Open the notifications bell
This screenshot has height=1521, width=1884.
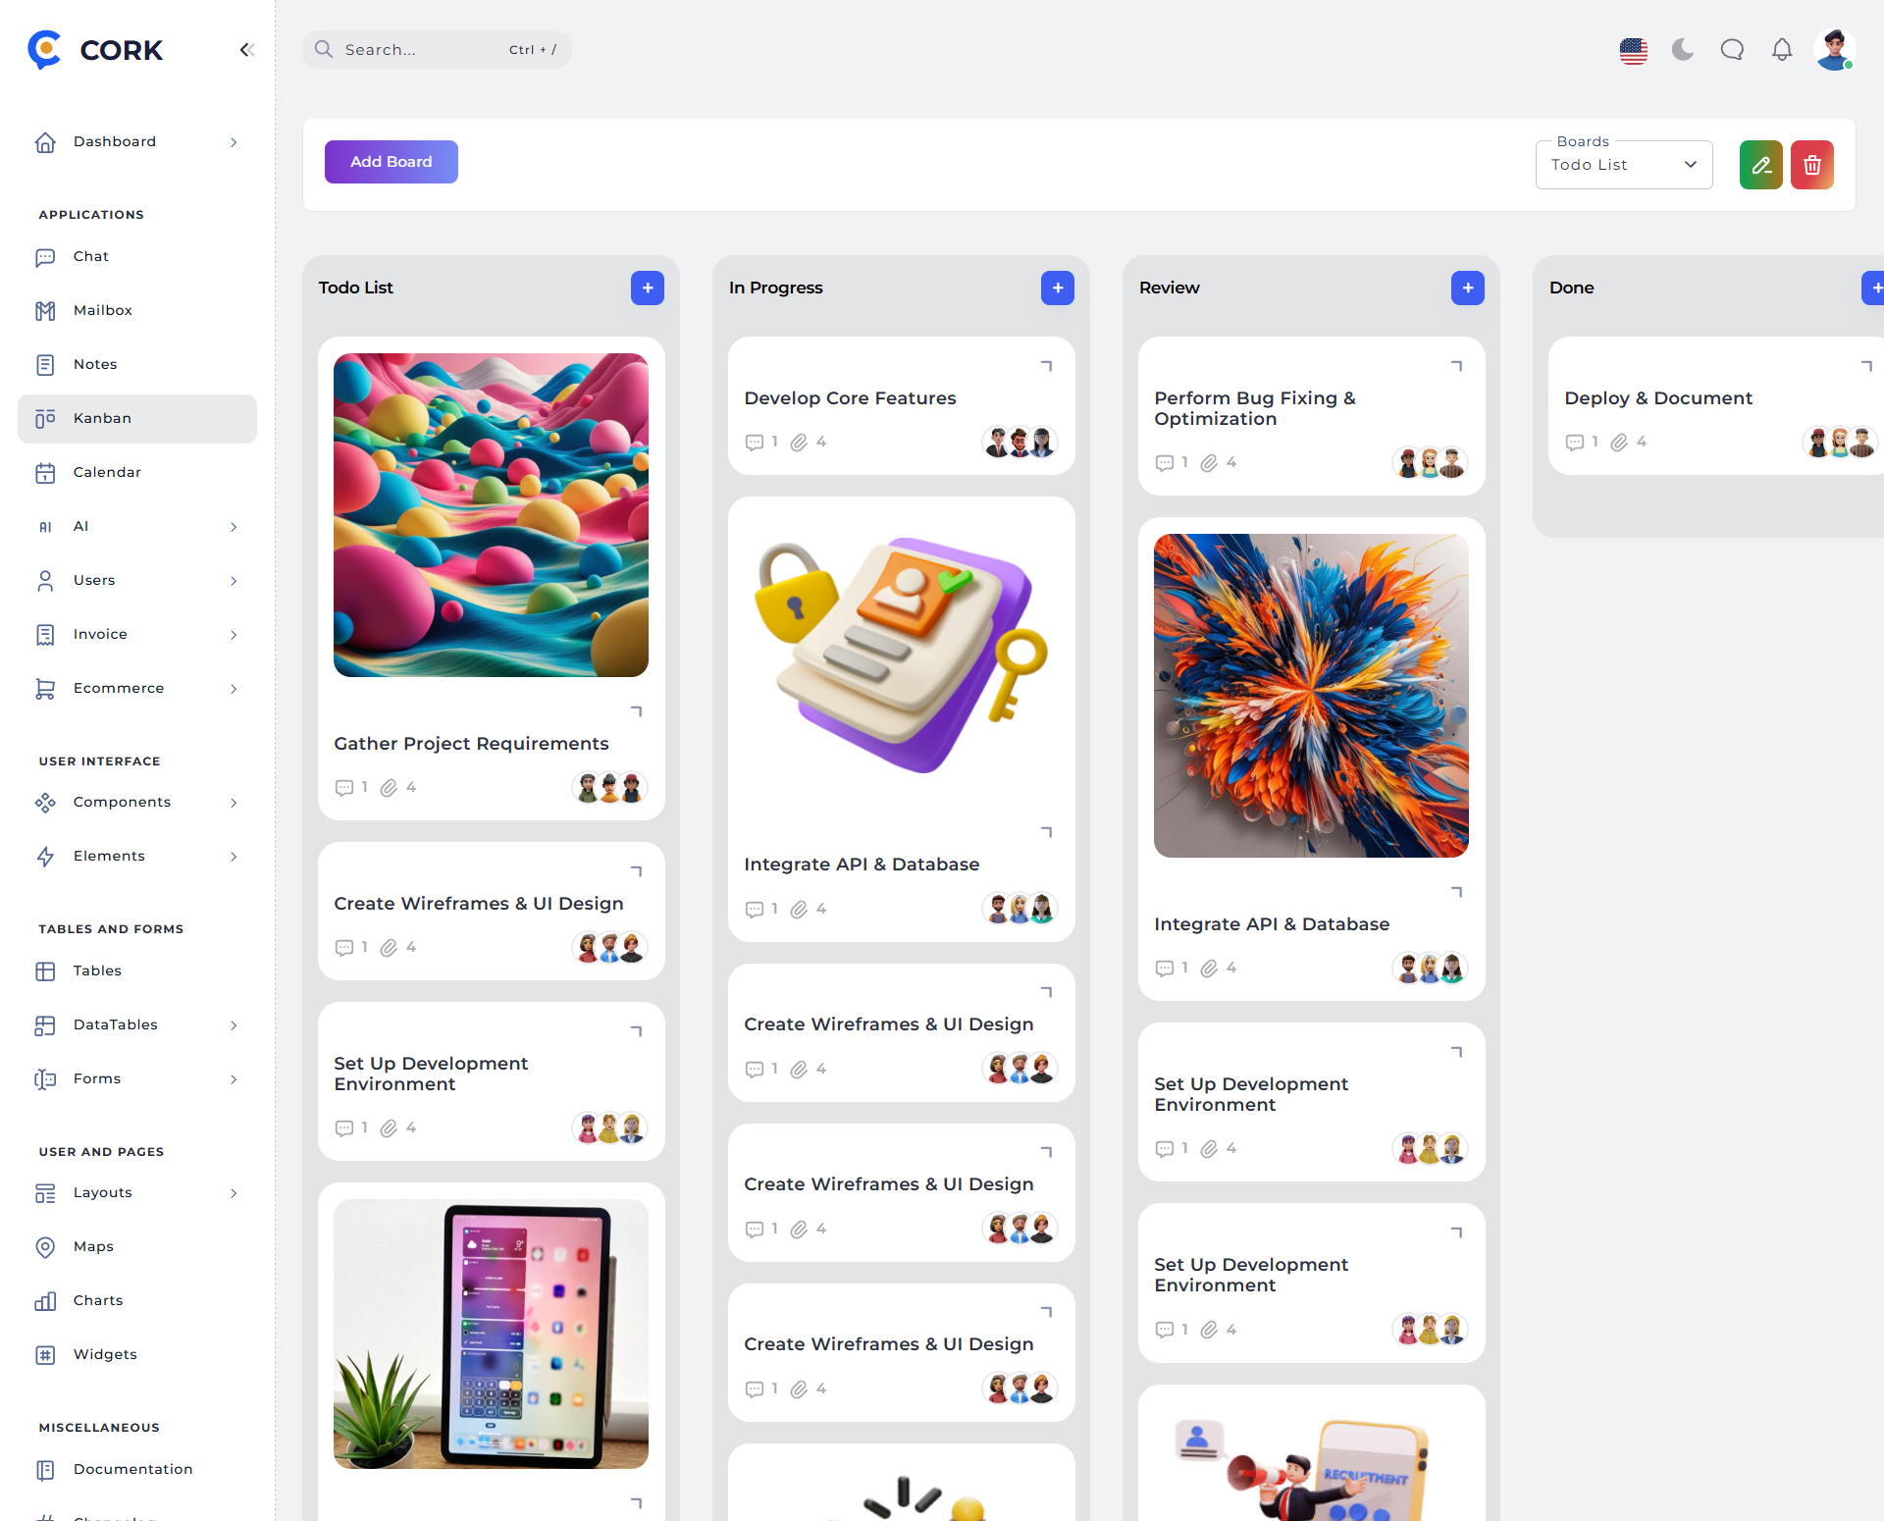[x=1782, y=49]
